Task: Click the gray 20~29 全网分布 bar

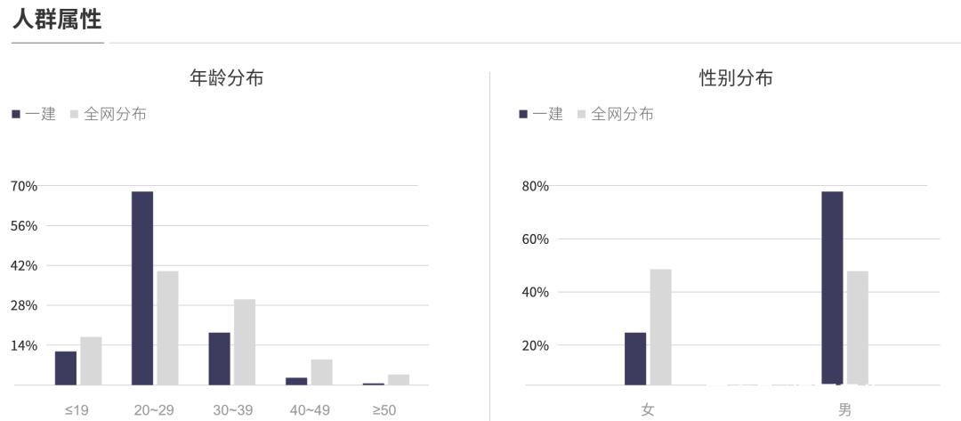Action: pyautogui.click(x=167, y=328)
